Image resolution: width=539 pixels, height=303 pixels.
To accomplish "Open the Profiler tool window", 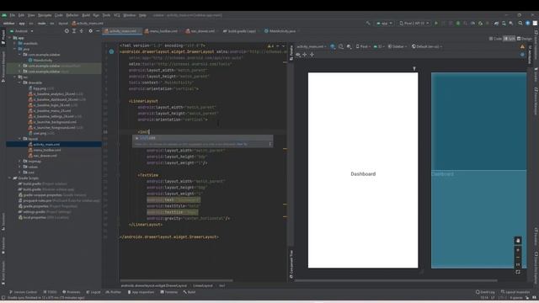I will (114, 292).
